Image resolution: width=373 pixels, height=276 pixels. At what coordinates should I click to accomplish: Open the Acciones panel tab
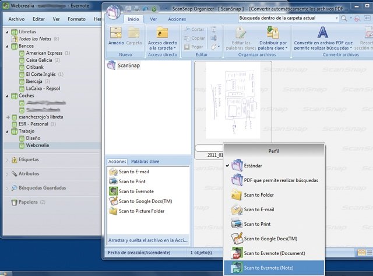click(x=117, y=162)
